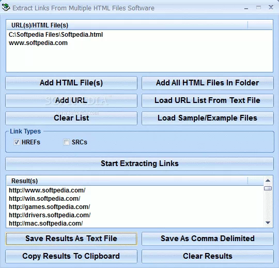
Task: Click the application icon in the title bar
Action: [6, 8]
